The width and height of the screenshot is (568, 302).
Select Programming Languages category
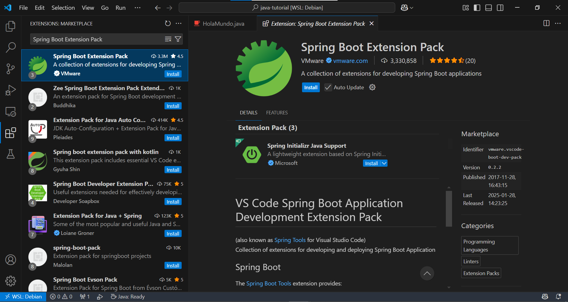(x=490, y=246)
